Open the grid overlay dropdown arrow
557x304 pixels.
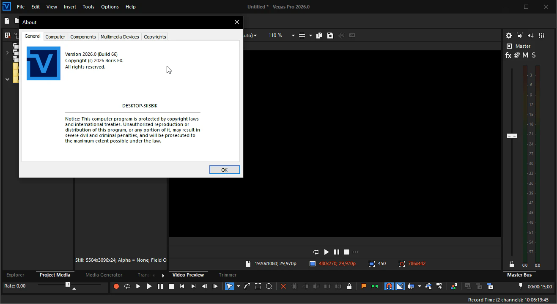pyautogui.click(x=310, y=36)
